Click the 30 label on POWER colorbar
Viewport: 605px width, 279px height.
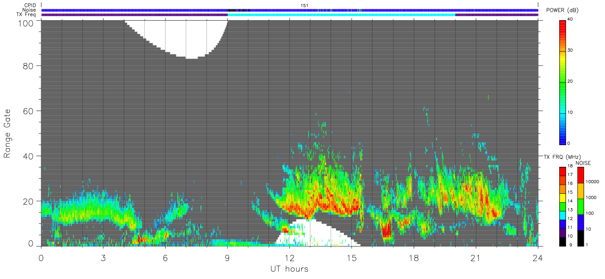(x=571, y=50)
